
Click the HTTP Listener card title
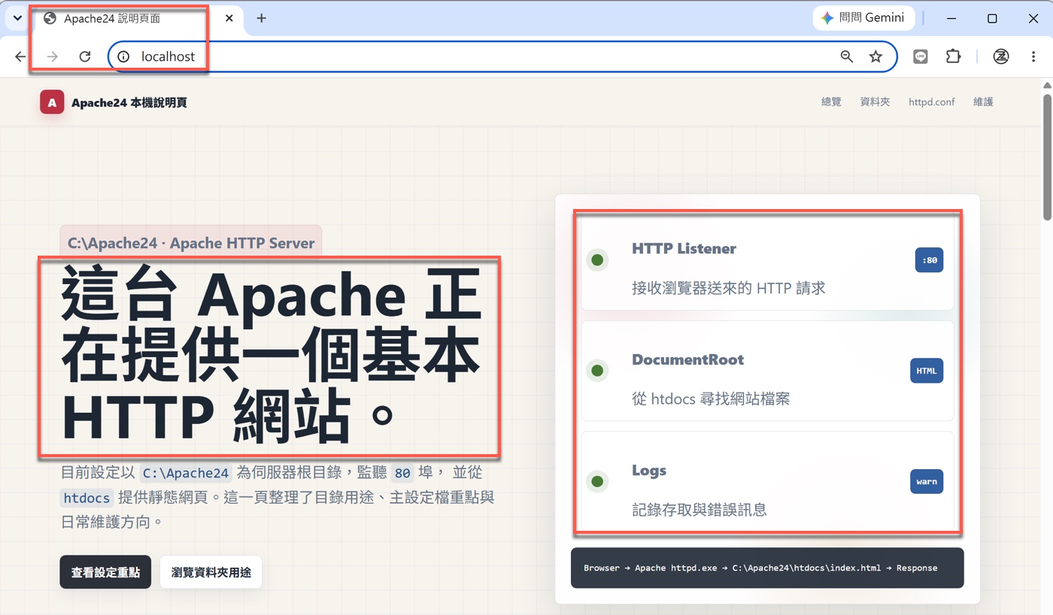[684, 249]
